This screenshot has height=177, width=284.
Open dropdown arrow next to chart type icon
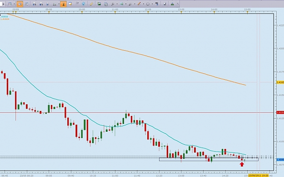pyautogui.click(x=14, y=4)
